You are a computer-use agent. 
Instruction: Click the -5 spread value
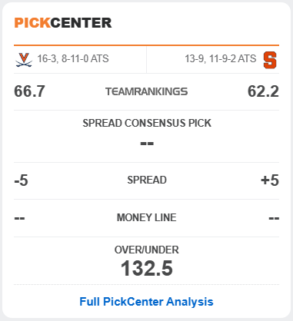pyautogui.click(x=21, y=180)
